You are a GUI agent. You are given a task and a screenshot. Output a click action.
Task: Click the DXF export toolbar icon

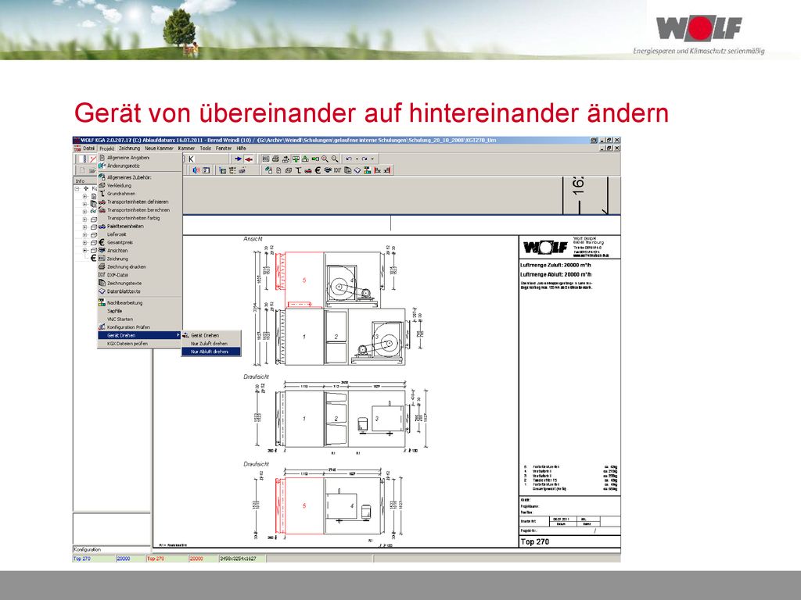pos(337,170)
